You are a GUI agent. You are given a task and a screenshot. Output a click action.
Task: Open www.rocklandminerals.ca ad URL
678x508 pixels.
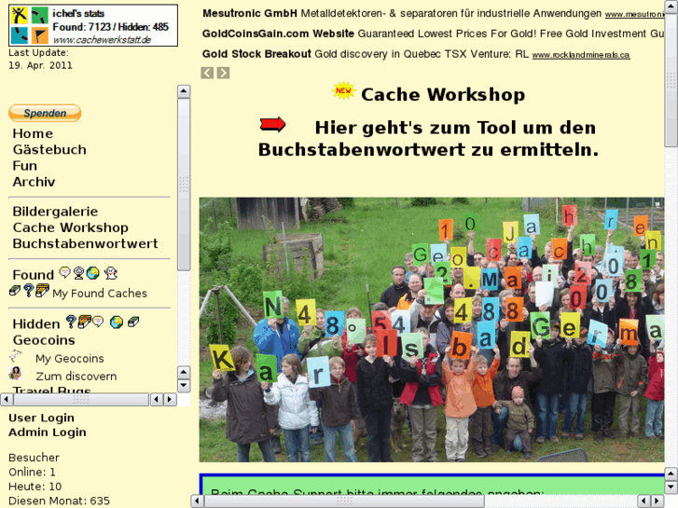pos(581,55)
